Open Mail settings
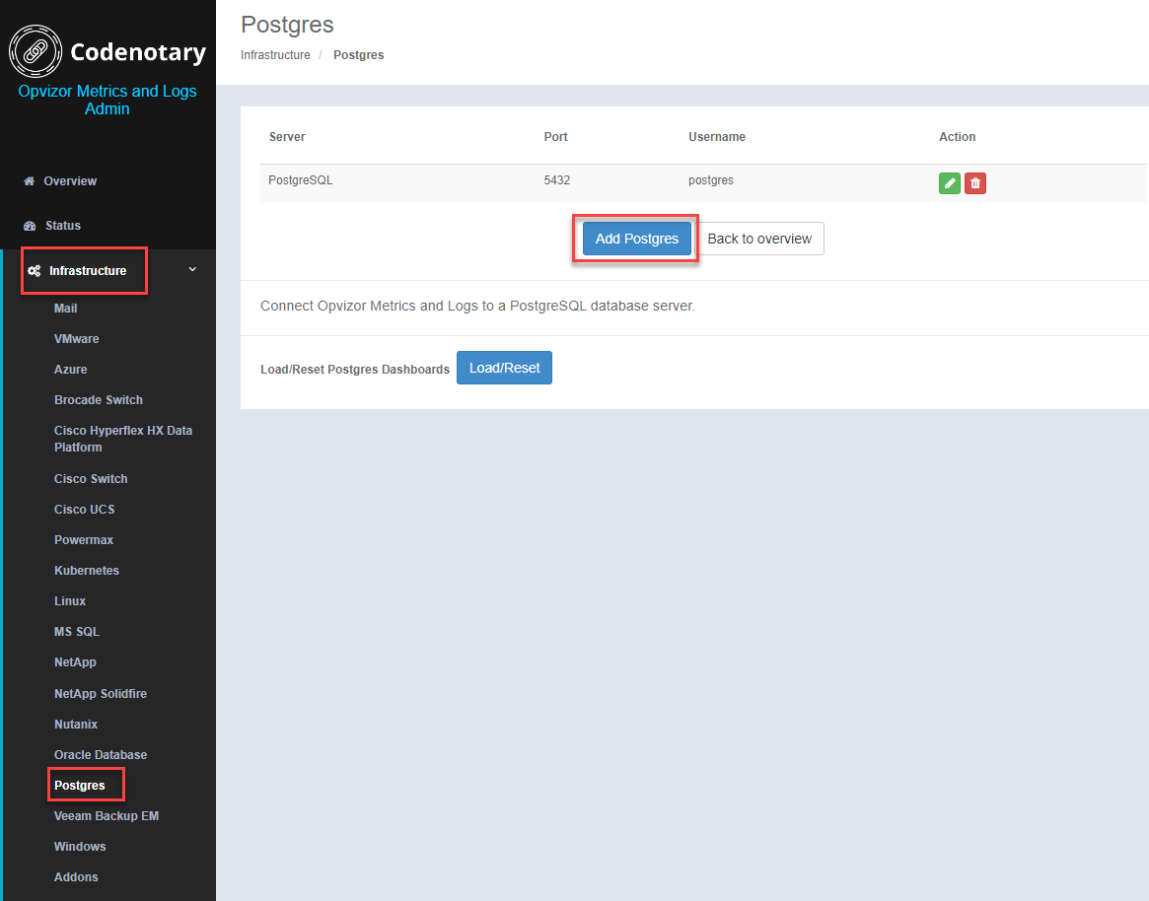Image resolution: width=1149 pixels, height=901 pixels. coord(65,309)
